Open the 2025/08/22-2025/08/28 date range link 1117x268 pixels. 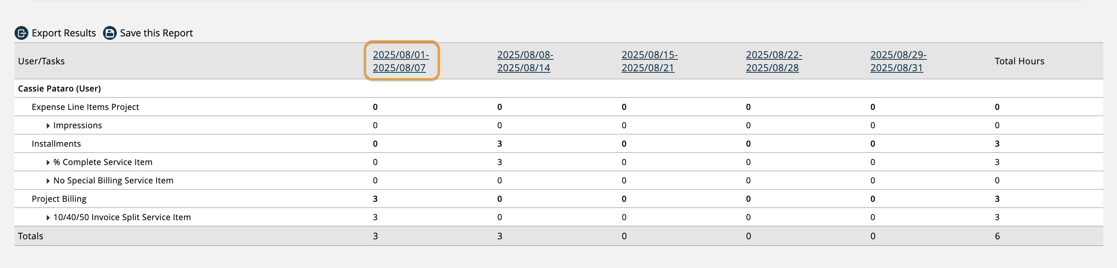[774, 61]
